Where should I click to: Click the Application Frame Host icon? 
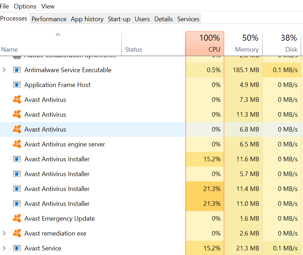(x=17, y=85)
